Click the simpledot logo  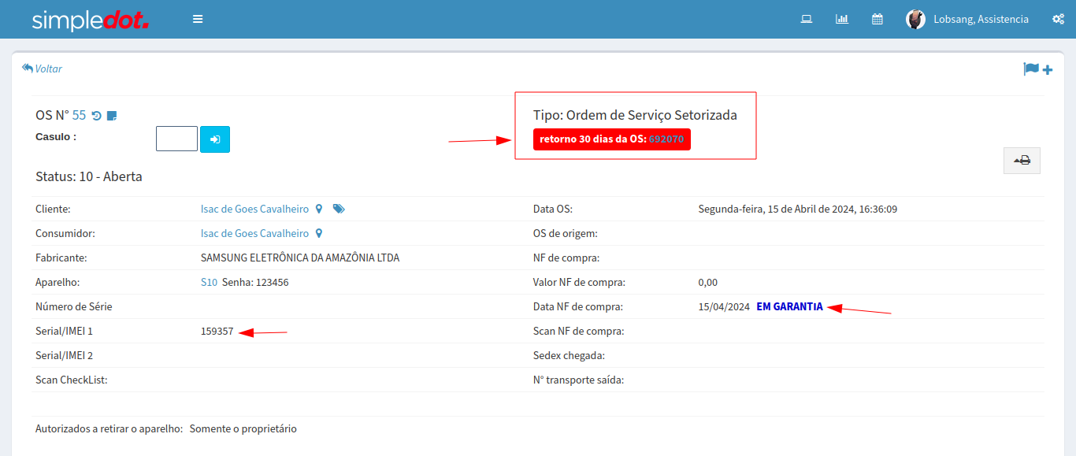(x=90, y=20)
